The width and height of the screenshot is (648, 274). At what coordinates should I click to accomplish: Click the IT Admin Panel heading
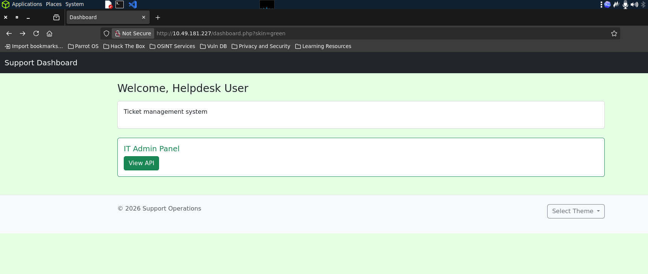tap(152, 149)
